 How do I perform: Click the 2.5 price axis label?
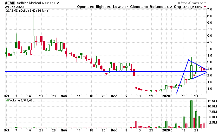tap(210, 69)
